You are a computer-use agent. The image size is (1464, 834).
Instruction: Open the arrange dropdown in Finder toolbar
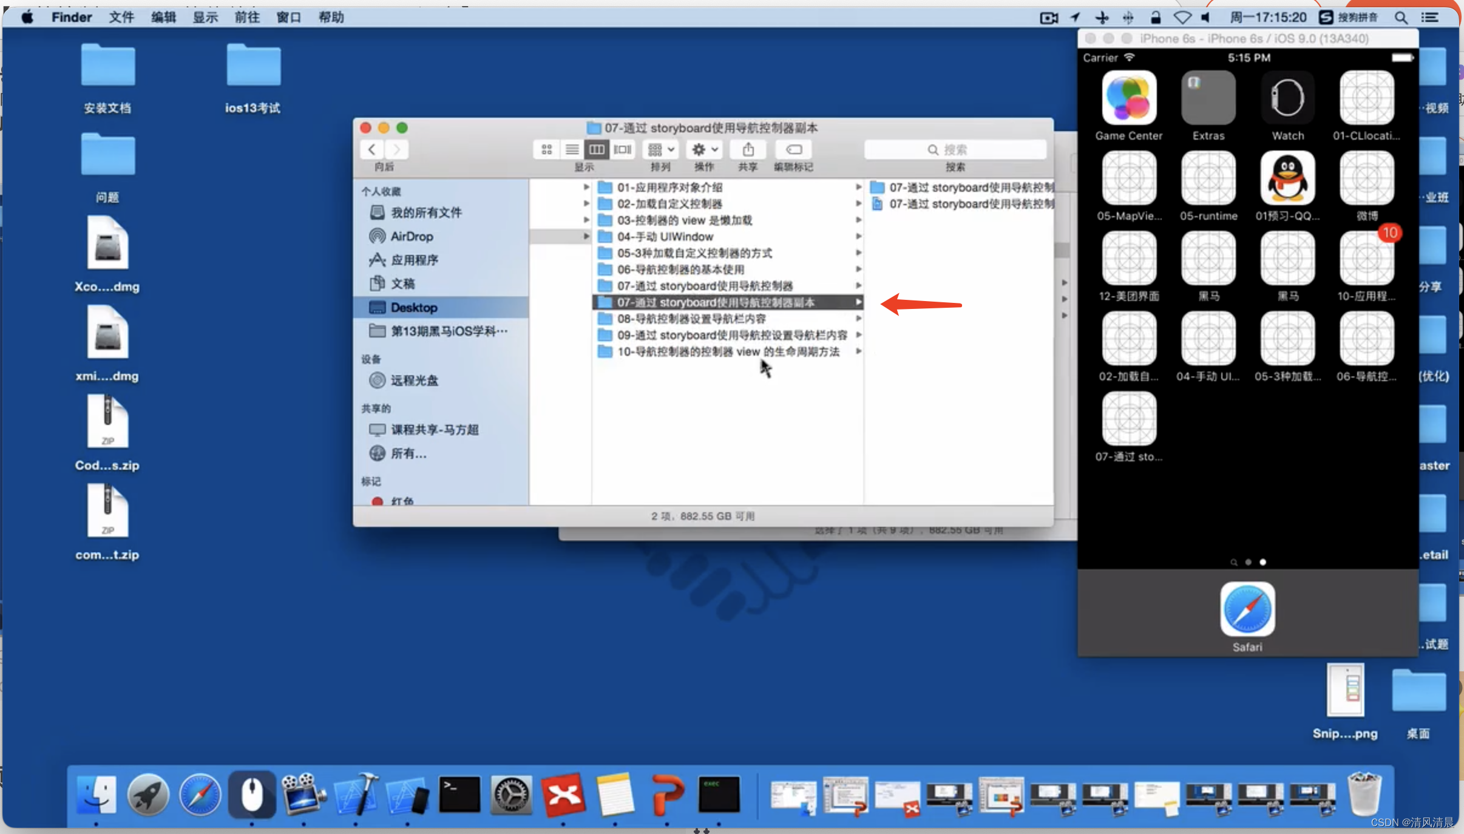pyautogui.click(x=660, y=149)
